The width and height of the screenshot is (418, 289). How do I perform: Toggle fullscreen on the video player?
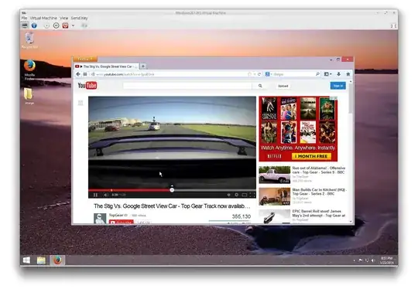tap(252, 195)
